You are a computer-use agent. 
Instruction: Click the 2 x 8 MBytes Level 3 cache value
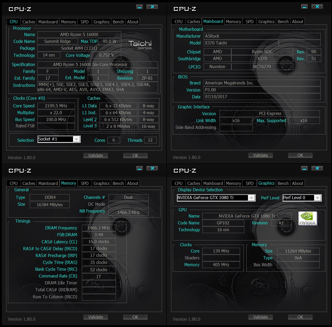(118, 126)
